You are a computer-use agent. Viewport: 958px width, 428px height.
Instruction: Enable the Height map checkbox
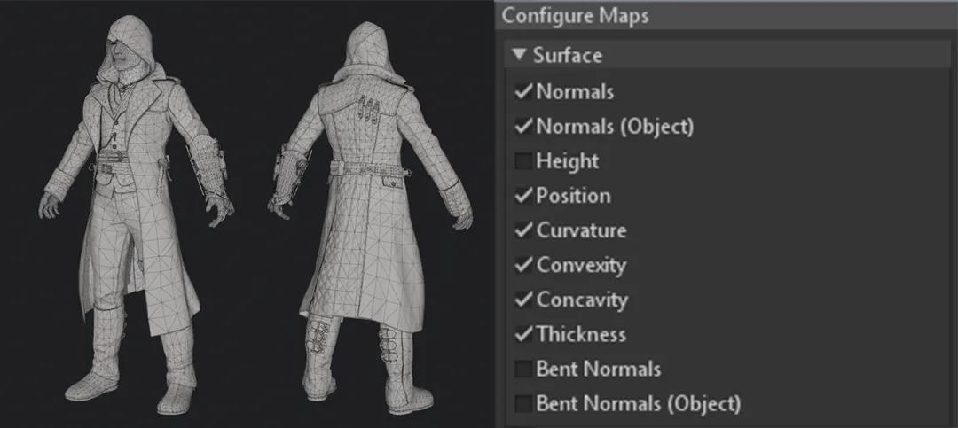tap(523, 161)
